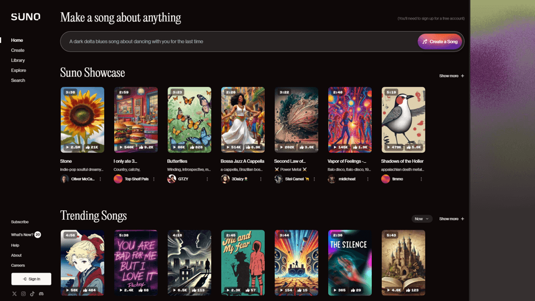
Task: Click the What's New badge showing 20
Action: tap(37, 235)
